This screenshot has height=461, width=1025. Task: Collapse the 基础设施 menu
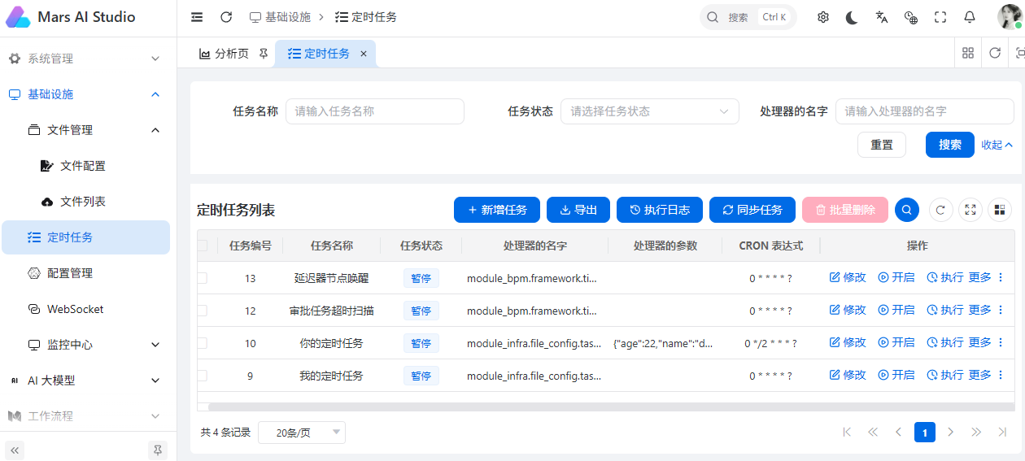[88, 94]
